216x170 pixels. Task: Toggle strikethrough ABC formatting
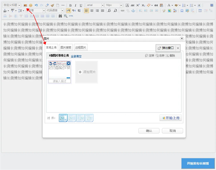pos(133,5)
